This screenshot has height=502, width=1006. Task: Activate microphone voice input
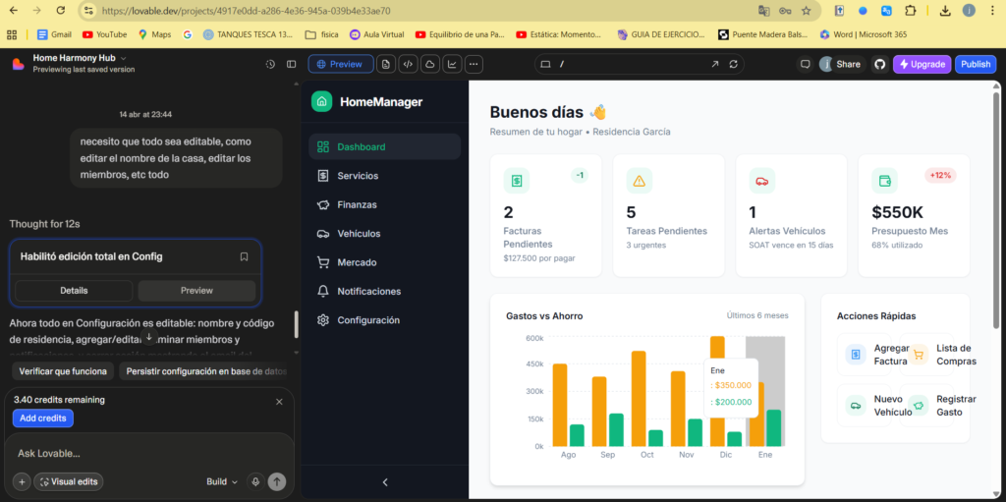[x=256, y=481]
